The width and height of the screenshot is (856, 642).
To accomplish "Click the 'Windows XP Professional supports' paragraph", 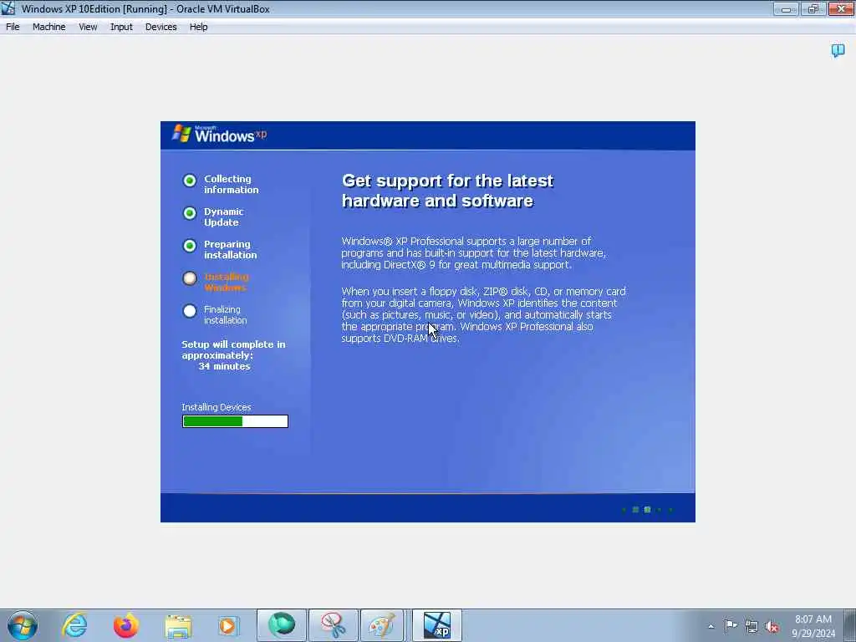I will [473, 252].
